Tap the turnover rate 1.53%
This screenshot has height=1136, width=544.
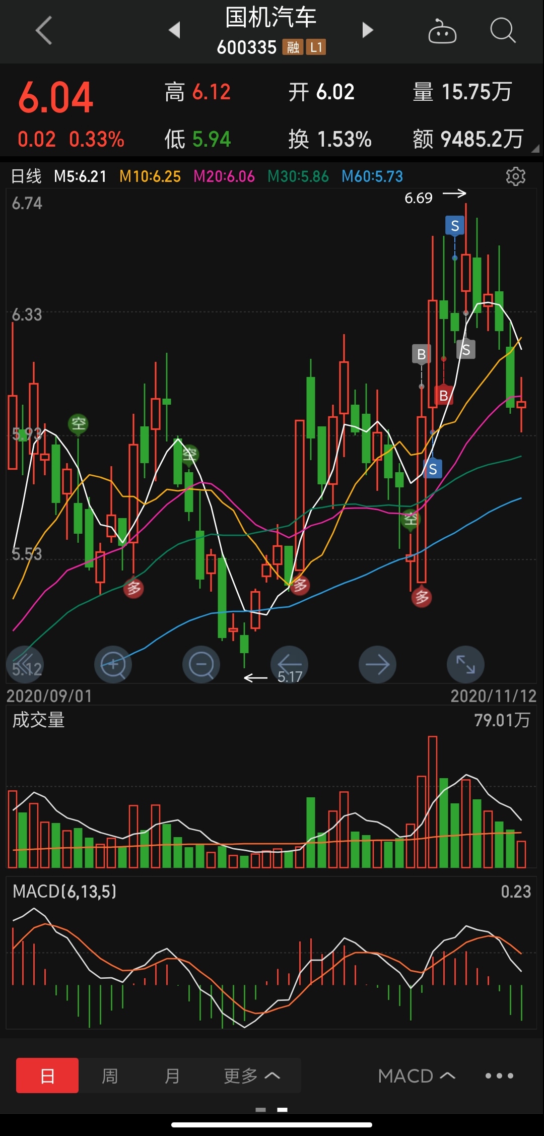345,139
